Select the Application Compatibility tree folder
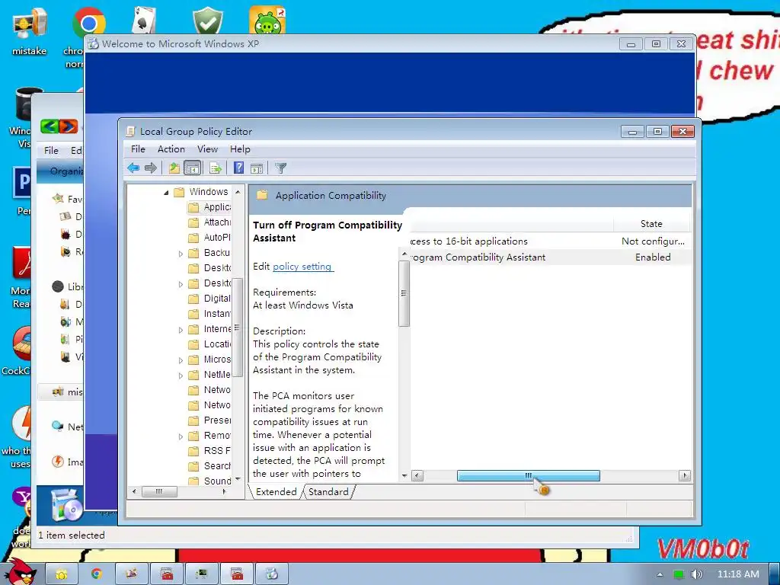 click(209, 207)
